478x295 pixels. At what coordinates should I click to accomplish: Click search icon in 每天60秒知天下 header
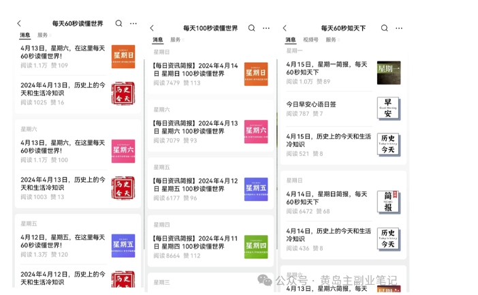(x=384, y=28)
